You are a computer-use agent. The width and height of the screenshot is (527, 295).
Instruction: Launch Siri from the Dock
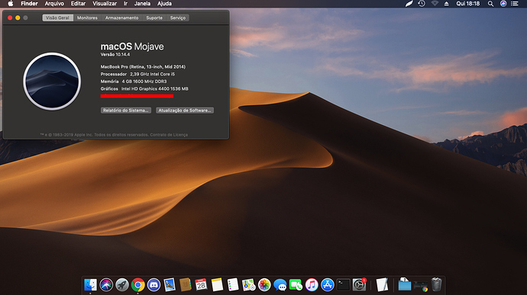coord(106,285)
